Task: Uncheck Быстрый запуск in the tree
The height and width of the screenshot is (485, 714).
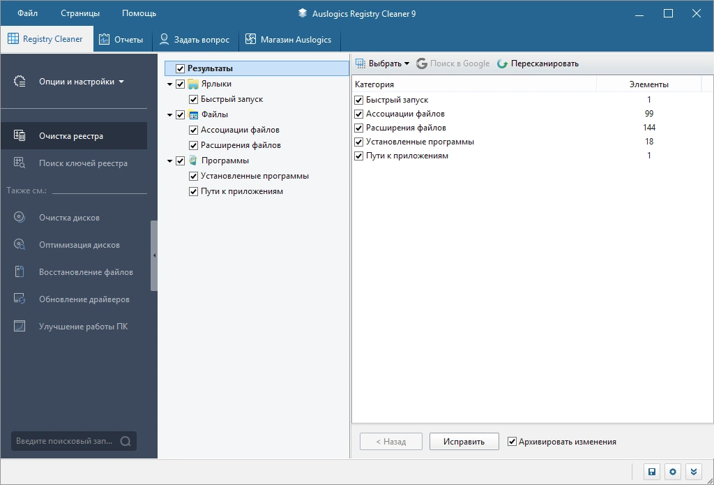Action: 193,99
